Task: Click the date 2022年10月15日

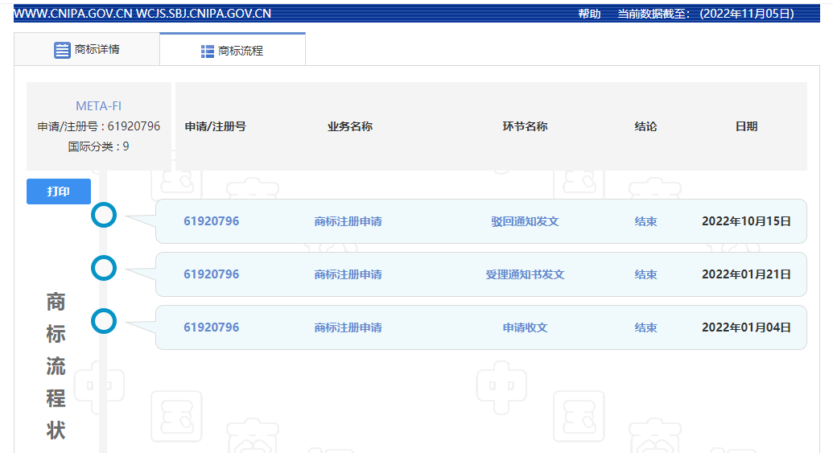Action: pyautogui.click(x=746, y=221)
